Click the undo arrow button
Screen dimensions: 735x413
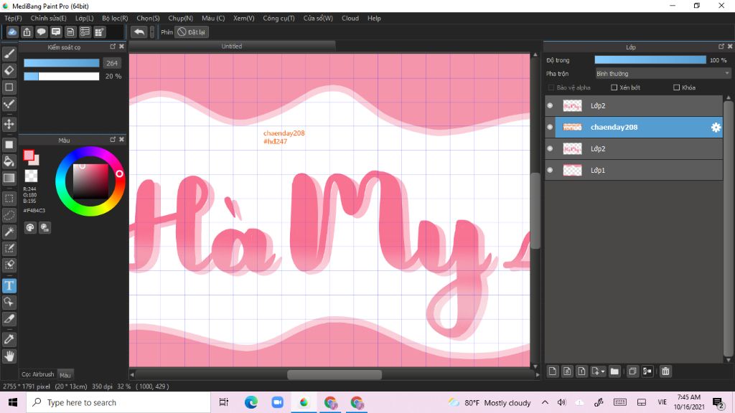coord(139,32)
